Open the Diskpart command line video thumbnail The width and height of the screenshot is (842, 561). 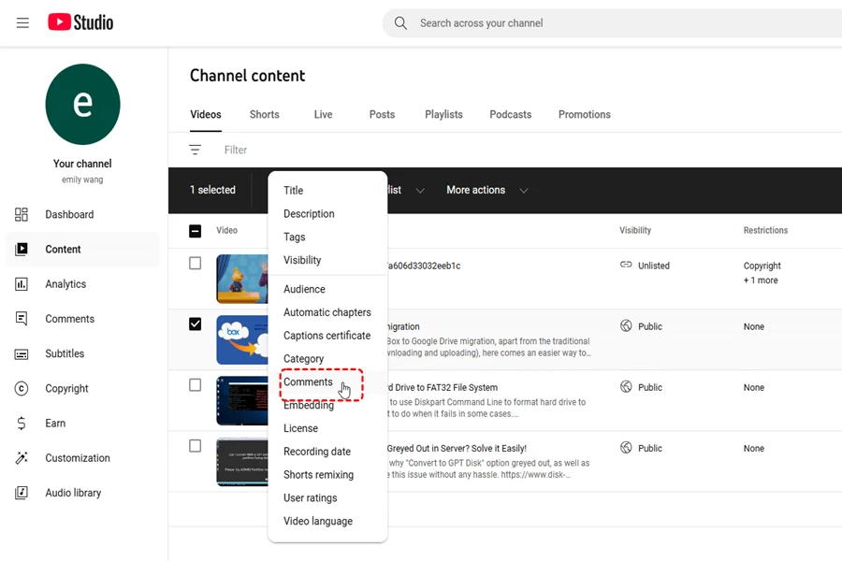point(242,400)
